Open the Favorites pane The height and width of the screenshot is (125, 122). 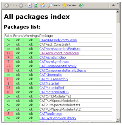coord(69,5)
